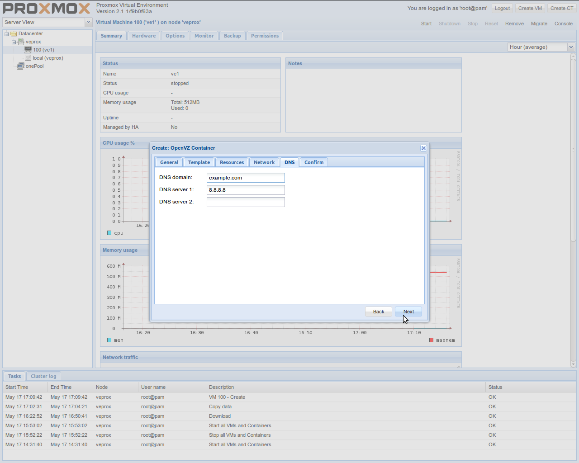The width and height of the screenshot is (579, 463).
Task: Switch to the Hardware tab
Action: click(x=143, y=35)
